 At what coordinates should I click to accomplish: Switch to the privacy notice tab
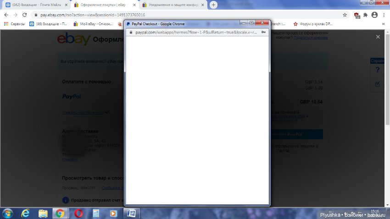point(173,5)
